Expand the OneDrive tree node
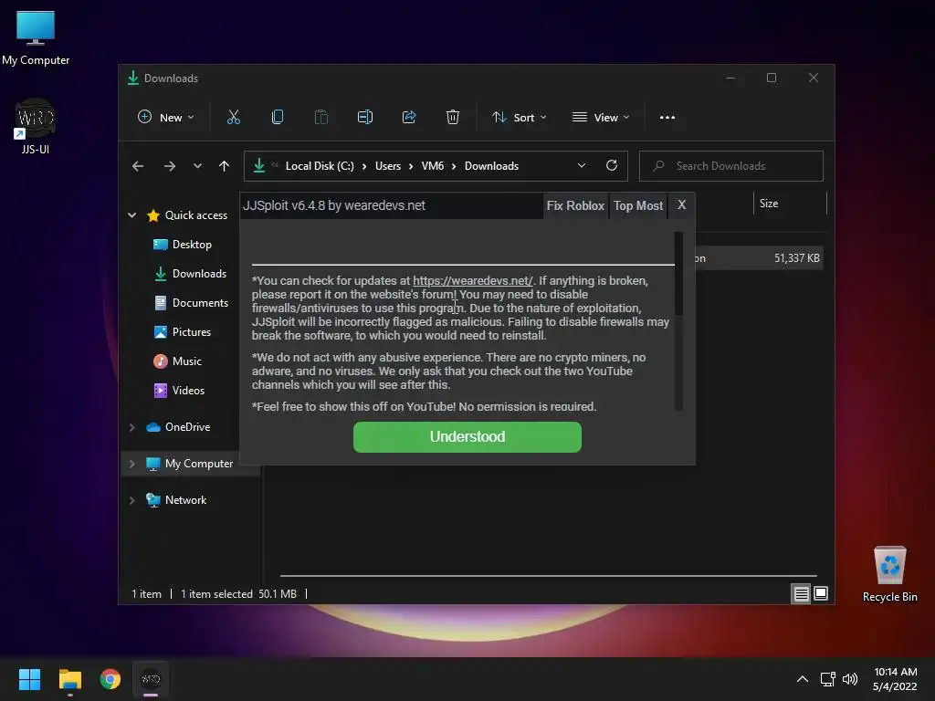The image size is (935, 701). (x=132, y=427)
